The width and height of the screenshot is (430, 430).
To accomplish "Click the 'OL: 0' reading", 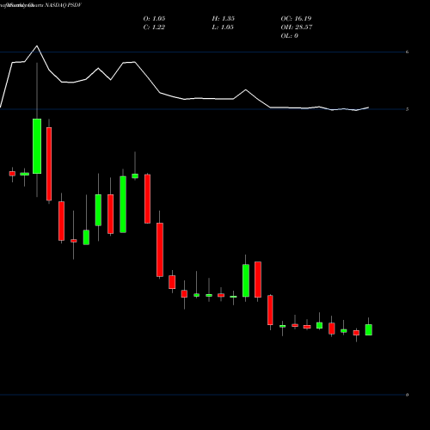I will tap(290, 36).
